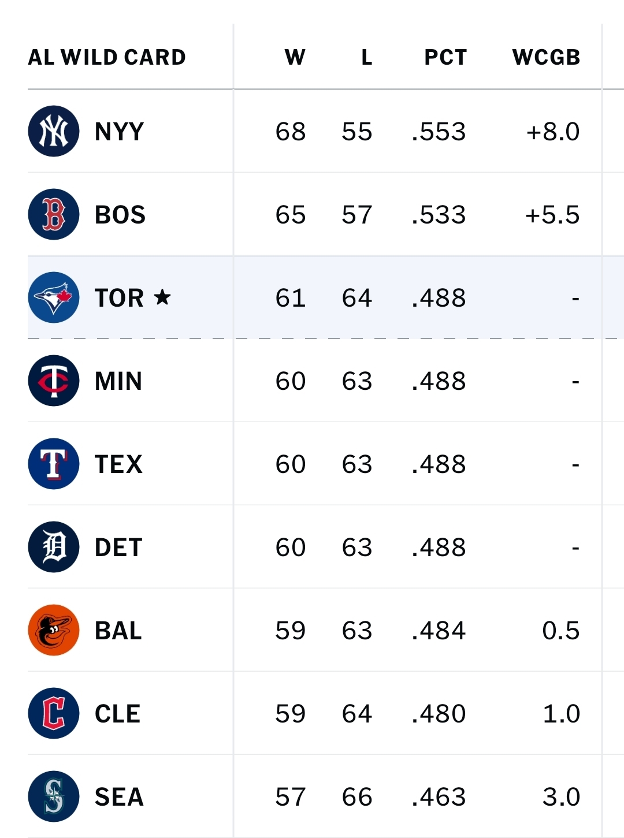Viewport: 624px width, 838px height.
Task: Open the NYY team link
Action: (x=119, y=132)
